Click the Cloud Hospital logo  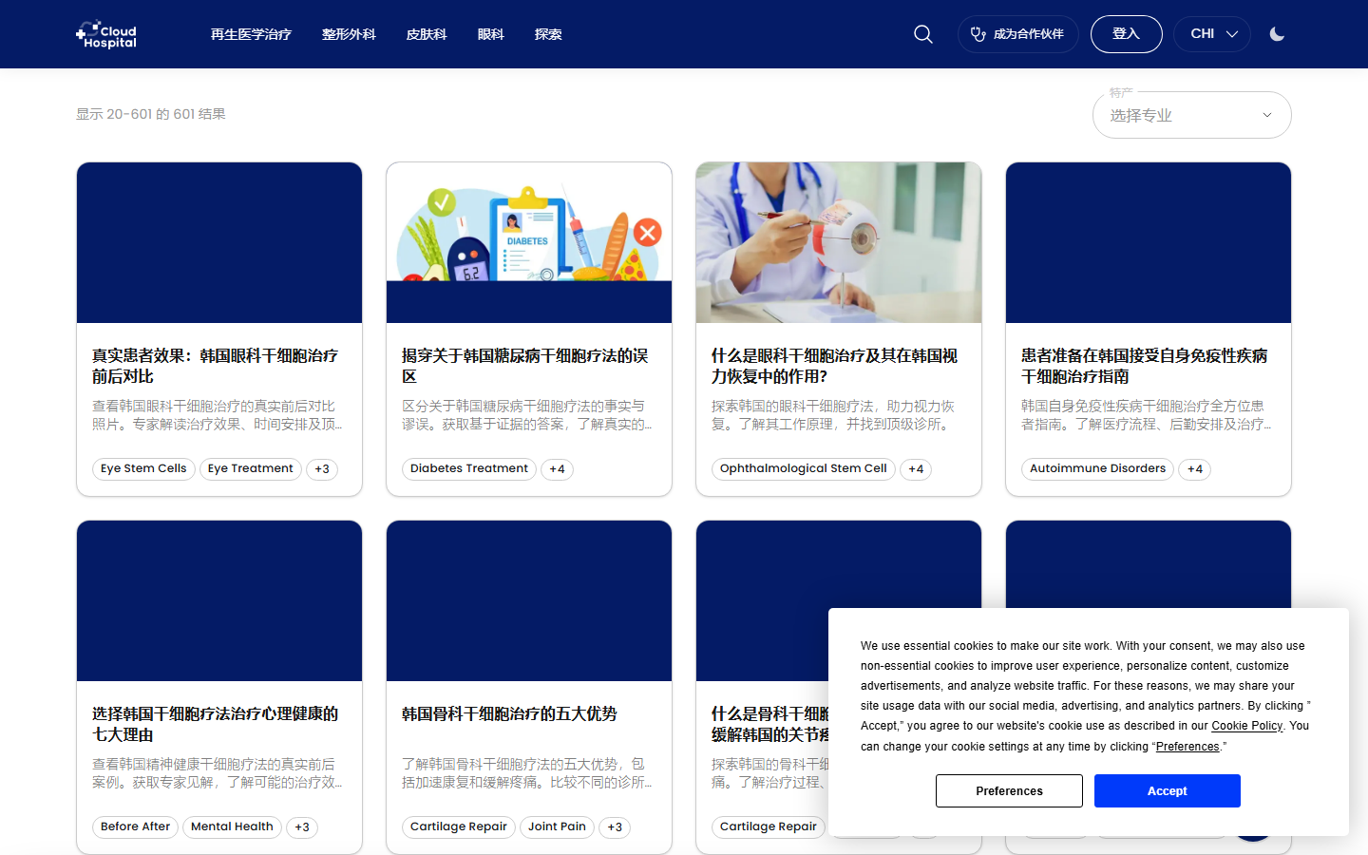(106, 34)
